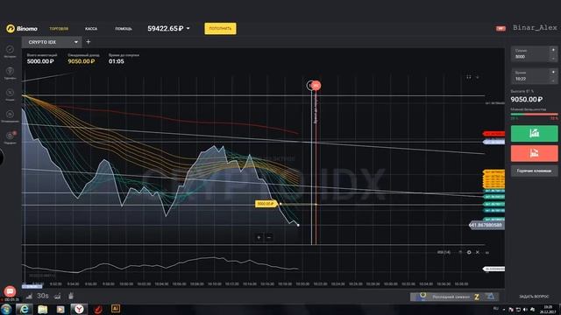Image resolution: width=561 pixels, height=315 pixels.
Task: Collapse the RSI indicator panel arrow
Action: pyautogui.click(x=460, y=252)
